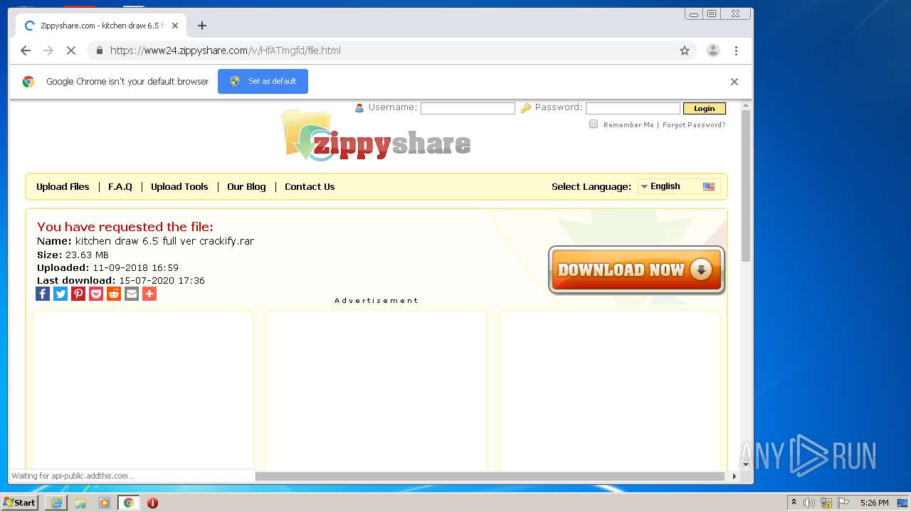Focus the Username input field
The height and width of the screenshot is (512, 911).
(468, 108)
